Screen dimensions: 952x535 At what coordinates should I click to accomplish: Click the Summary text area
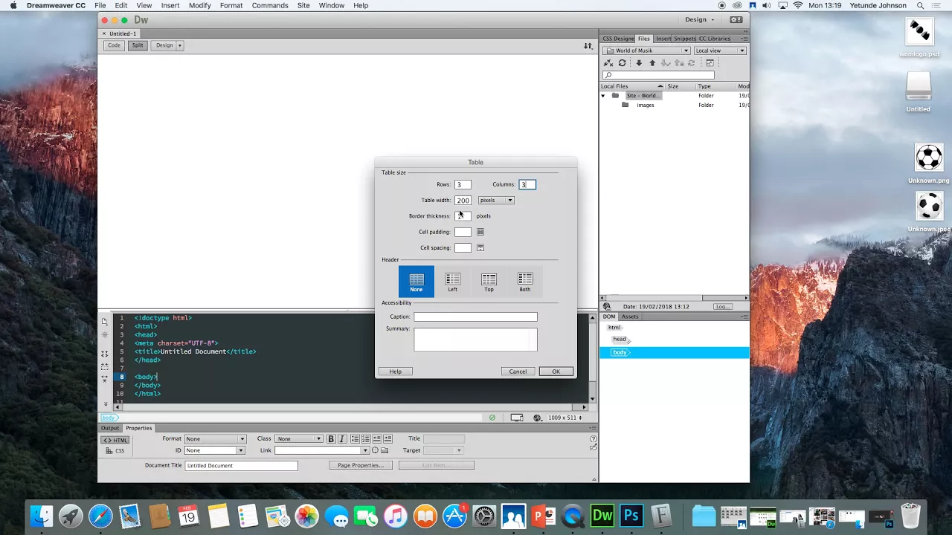coord(475,340)
